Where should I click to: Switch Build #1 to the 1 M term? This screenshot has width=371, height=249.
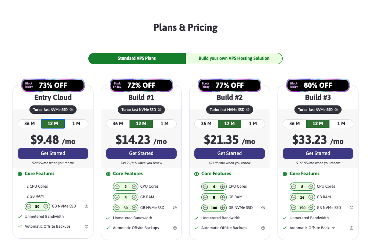[165, 124]
